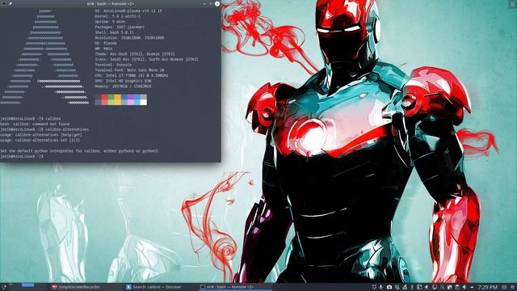Open the camera tray icon
517x291 pixels.
tap(389, 287)
